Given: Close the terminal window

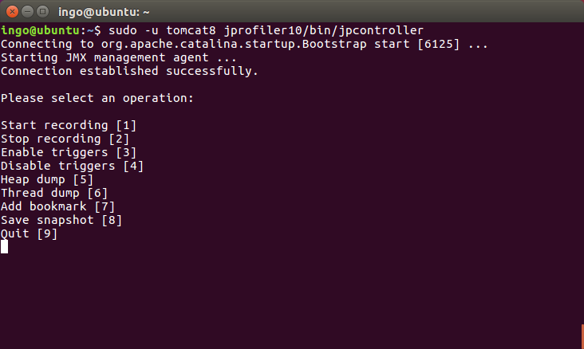Looking at the screenshot, I should click(12, 11).
